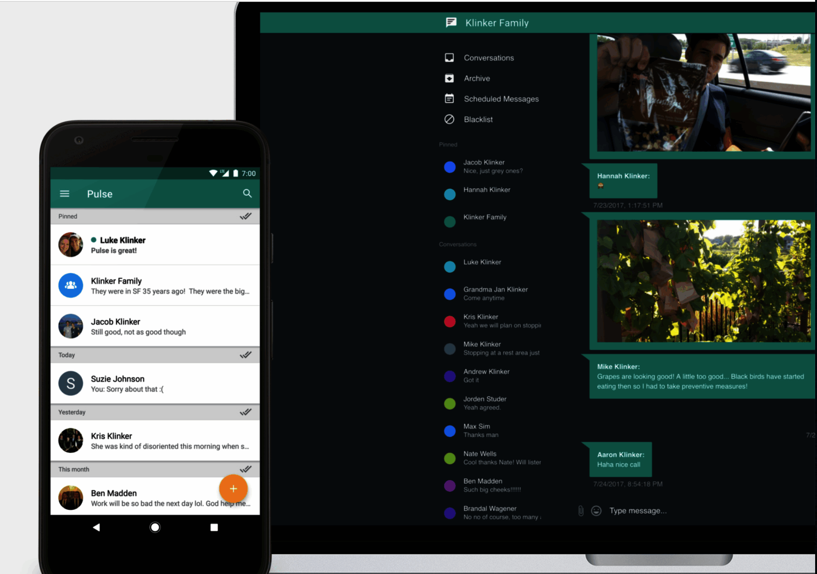Open Luke Klinker conversation on phone
The height and width of the screenshot is (574, 817).
[x=155, y=245]
